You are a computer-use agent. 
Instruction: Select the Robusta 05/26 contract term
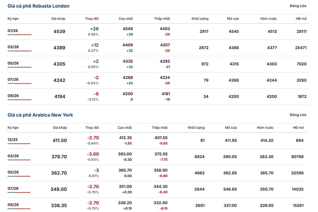13,63
